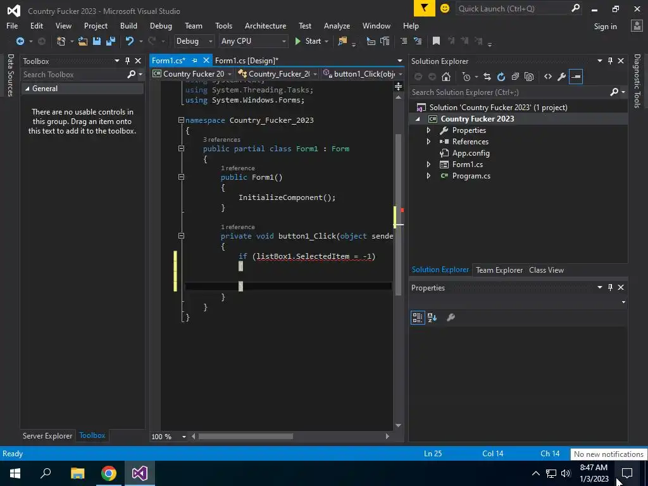Toggle the Bookmark toolbar icon

click(436, 41)
